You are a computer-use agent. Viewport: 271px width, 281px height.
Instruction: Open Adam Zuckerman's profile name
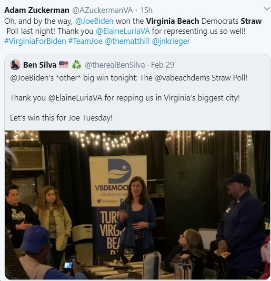(x=37, y=10)
